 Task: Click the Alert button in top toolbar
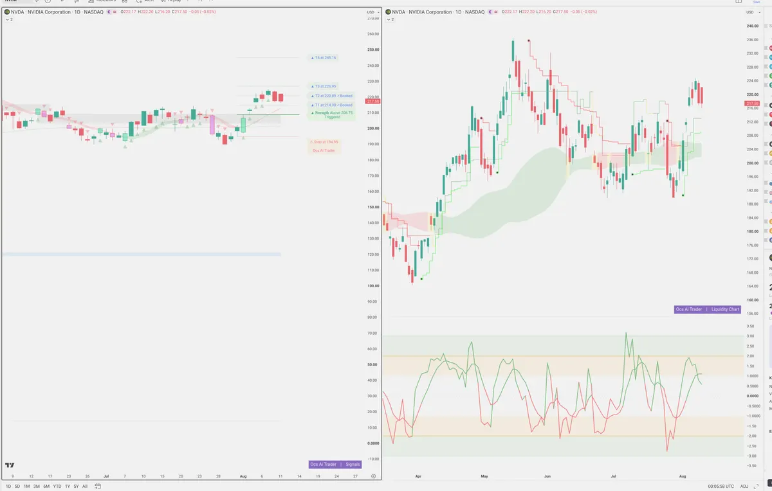tap(145, 1)
